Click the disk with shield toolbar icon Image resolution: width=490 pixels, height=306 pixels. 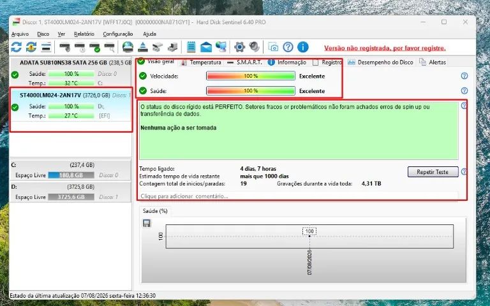pos(64,47)
